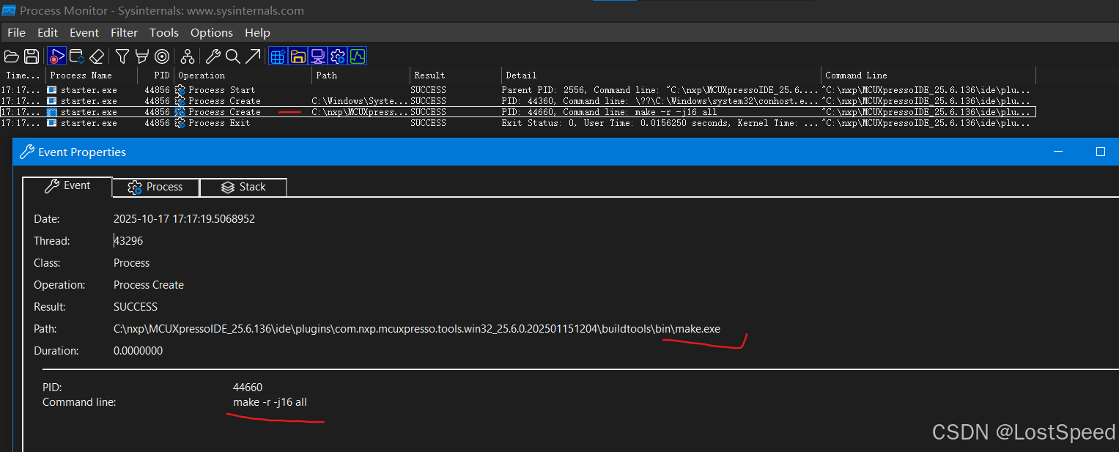Open the Event menu
Screen dimensions: 1119x452
84,32
